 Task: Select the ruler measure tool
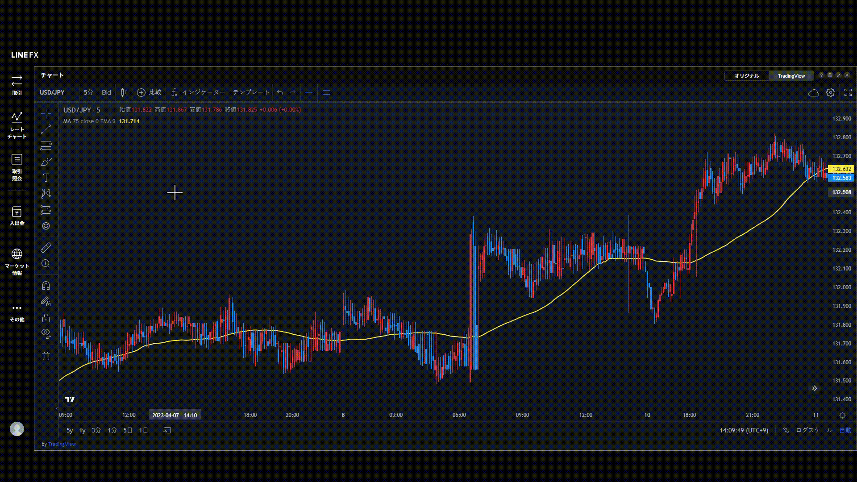point(46,248)
